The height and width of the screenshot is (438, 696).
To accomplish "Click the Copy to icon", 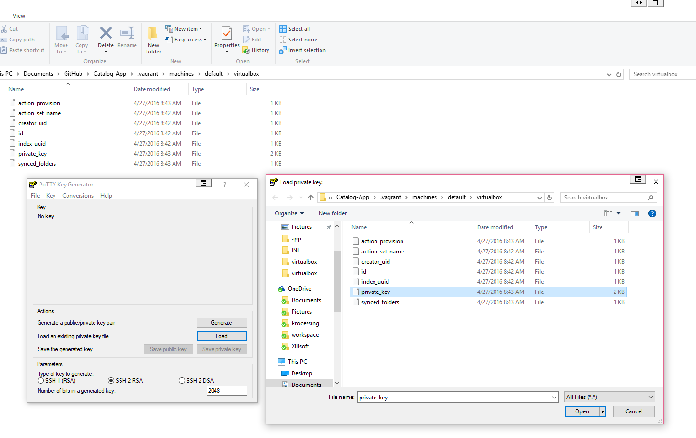I will pos(82,33).
